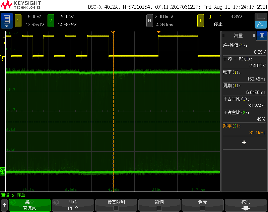Click channel 2 offset 14.6875V value
This screenshot has width=268, height=212.
click(x=67, y=24)
